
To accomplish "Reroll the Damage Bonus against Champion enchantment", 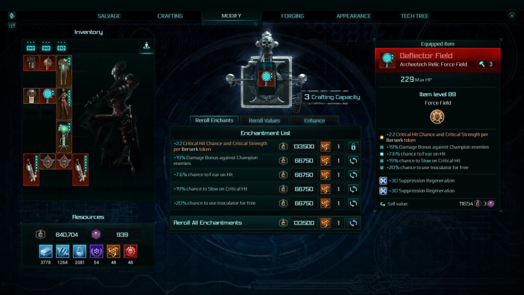I will click(353, 161).
